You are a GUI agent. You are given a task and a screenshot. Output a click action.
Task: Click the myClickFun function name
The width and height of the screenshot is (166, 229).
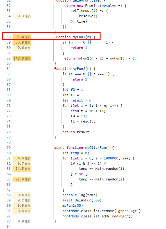pyautogui.click(x=96, y=148)
